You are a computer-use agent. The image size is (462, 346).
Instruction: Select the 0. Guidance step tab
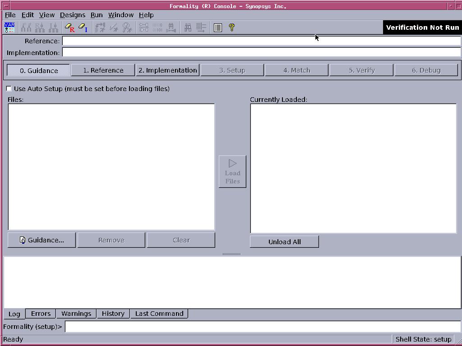pyautogui.click(x=38, y=70)
